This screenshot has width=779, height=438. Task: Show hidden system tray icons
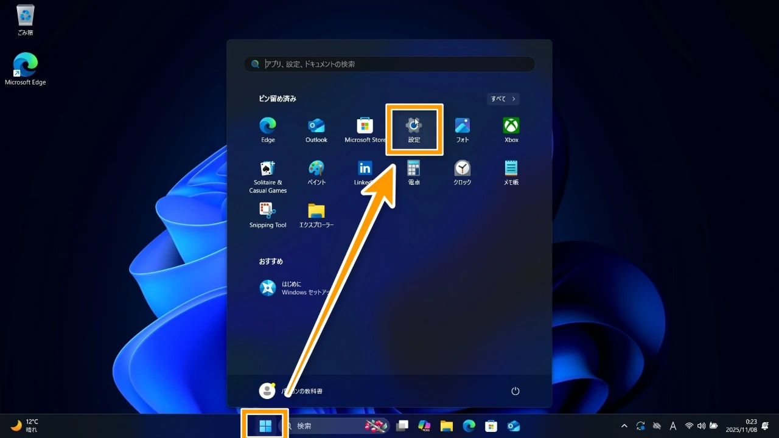click(624, 426)
